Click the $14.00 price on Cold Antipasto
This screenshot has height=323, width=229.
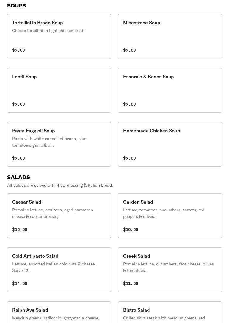tap(20, 284)
